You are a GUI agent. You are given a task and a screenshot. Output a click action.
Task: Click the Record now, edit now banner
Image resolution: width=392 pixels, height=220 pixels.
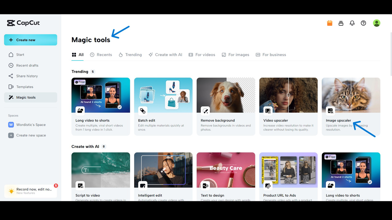31,190
